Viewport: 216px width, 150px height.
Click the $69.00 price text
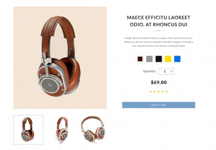pyautogui.click(x=159, y=82)
